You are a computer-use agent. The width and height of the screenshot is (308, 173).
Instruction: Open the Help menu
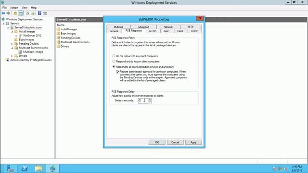[x=34, y=8]
